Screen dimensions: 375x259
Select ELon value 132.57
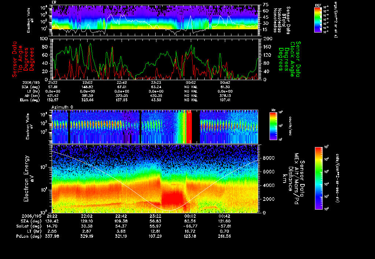pyautogui.click(x=53, y=100)
